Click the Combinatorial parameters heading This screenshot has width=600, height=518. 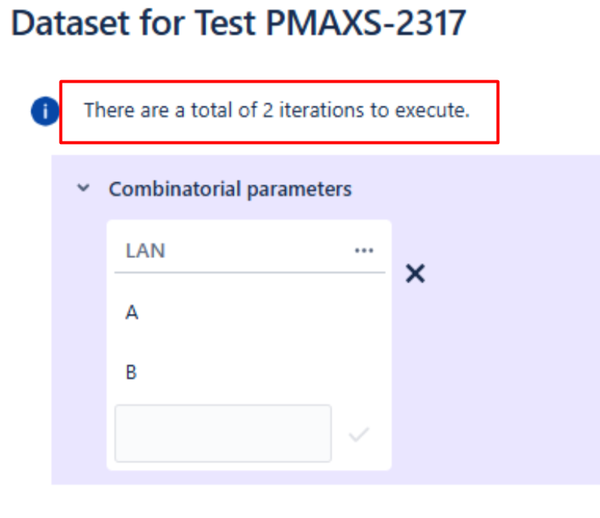click(229, 189)
